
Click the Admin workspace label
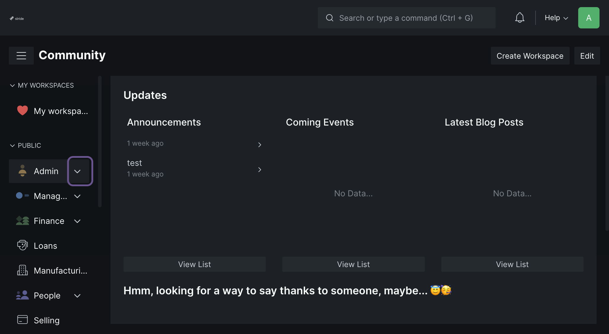pyautogui.click(x=46, y=171)
